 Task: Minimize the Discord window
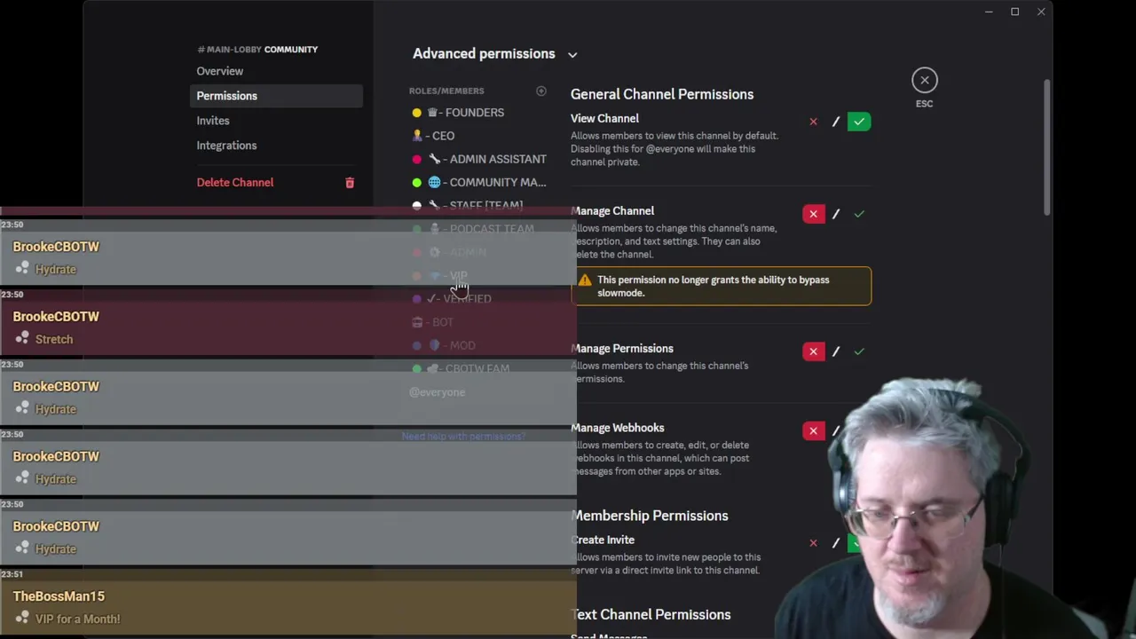(989, 12)
